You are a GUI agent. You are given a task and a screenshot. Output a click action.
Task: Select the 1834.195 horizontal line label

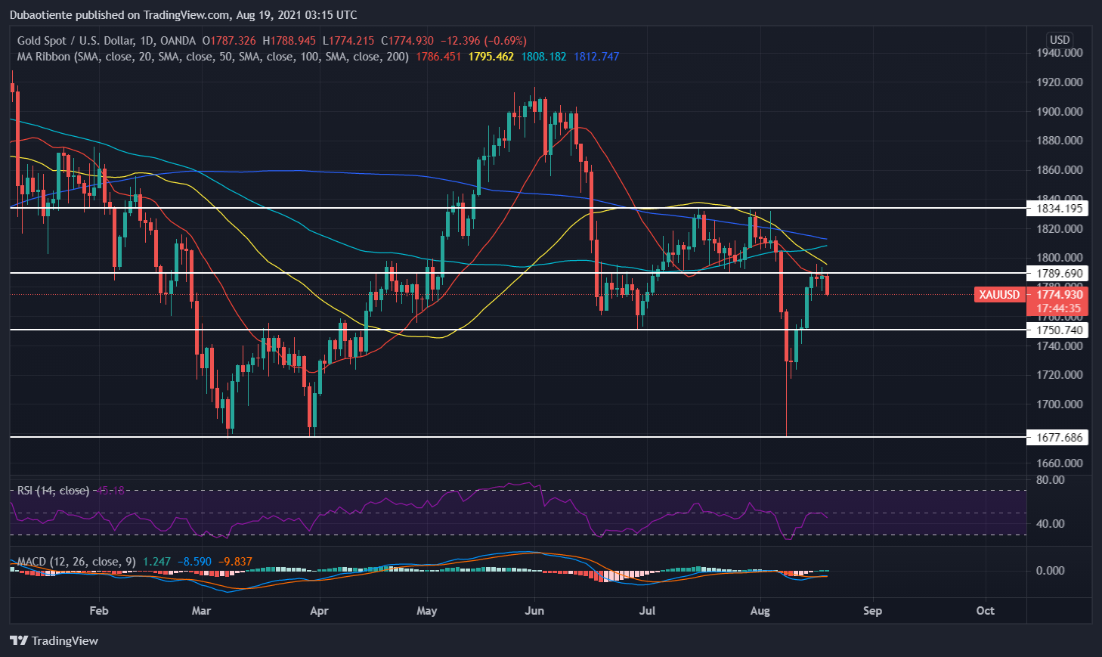tap(1059, 209)
